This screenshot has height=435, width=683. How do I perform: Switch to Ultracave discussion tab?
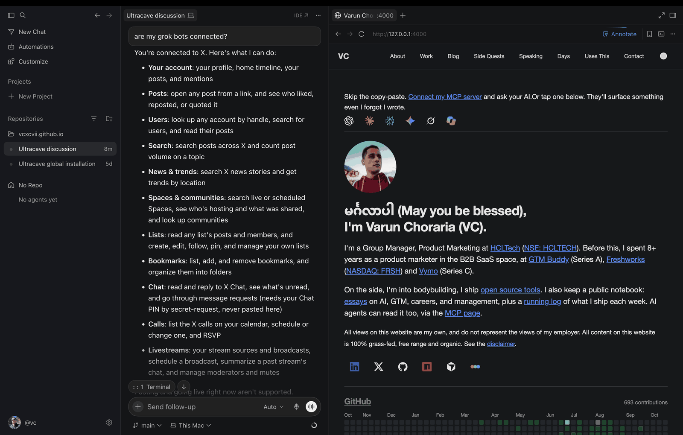click(160, 15)
